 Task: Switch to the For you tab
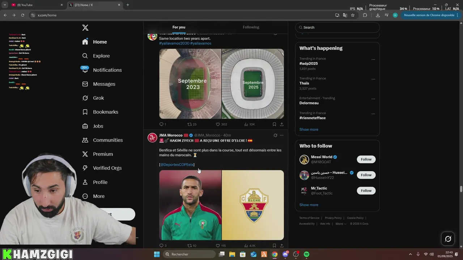point(179,27)
